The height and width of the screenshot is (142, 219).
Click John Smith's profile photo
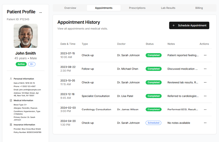(x=26, y=36)
